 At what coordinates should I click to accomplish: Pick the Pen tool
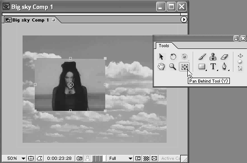click(224, 66)
